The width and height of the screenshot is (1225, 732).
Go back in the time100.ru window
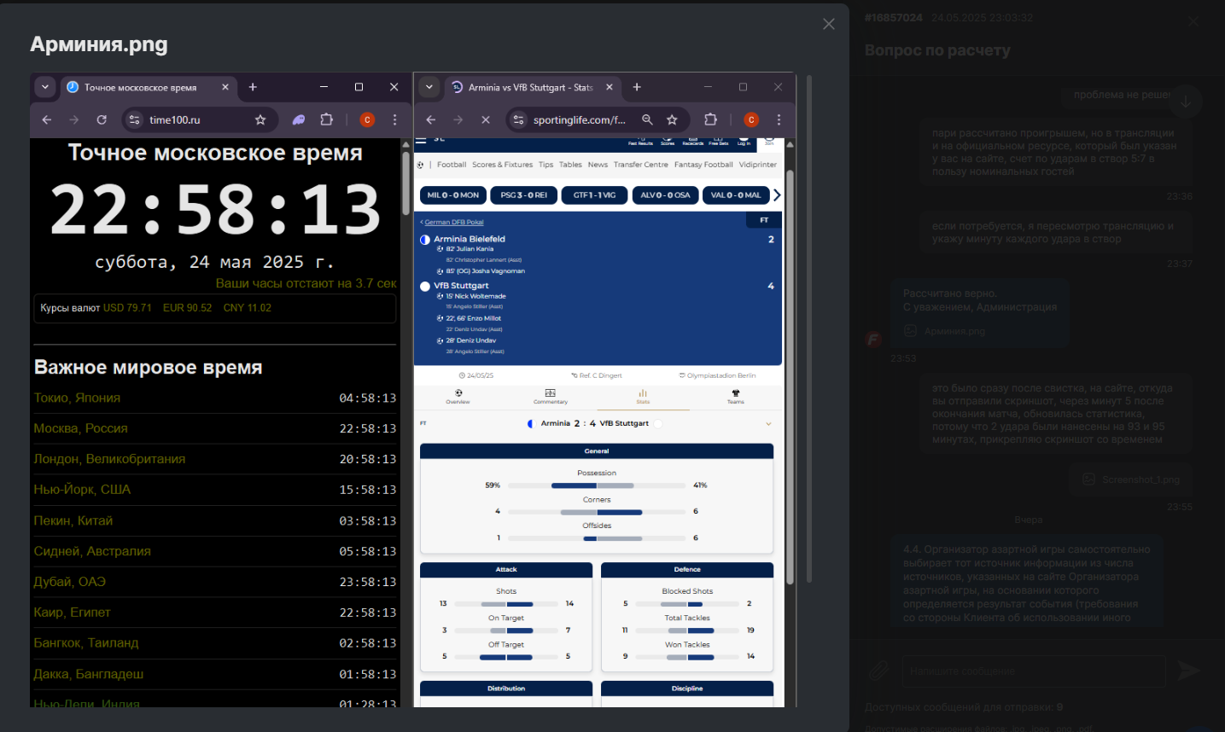47,120
